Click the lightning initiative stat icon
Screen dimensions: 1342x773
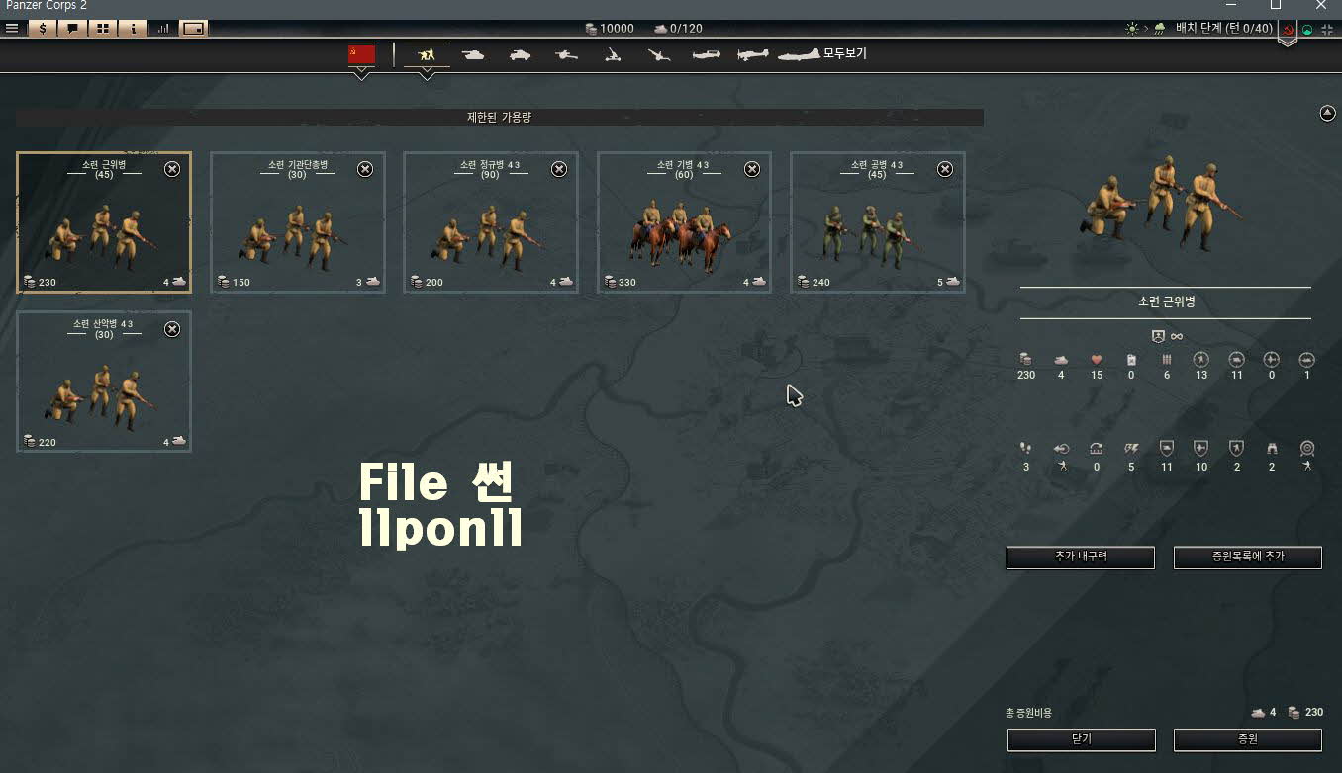1131,449
